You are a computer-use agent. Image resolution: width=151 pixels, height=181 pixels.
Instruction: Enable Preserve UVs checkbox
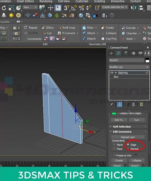tap(115, 155)
